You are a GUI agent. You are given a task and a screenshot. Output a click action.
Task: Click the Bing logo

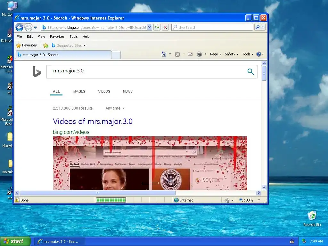click(x=37, y=71)
